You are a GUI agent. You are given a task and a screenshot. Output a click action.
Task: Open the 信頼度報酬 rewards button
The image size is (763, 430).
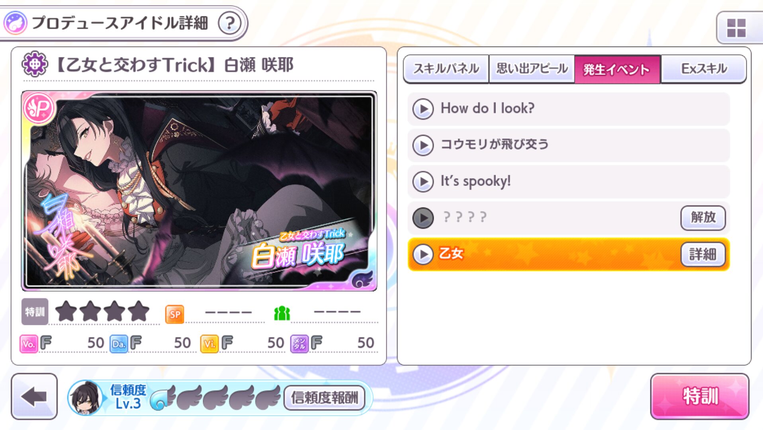click(x=324, y=397)
